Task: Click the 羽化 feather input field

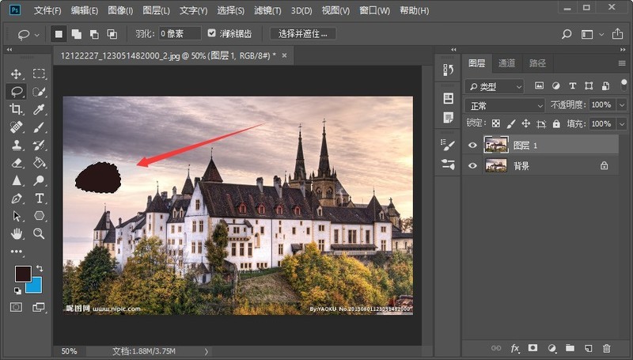Action: (x=180, y=33)
